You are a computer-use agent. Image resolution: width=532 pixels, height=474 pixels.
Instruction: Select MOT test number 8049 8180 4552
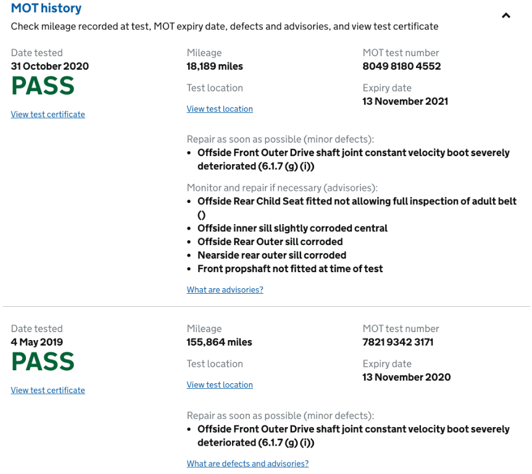click(402, 67)
